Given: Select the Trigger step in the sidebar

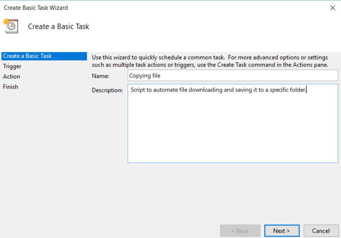Looking at the screenshot, I should pos(12,66).
